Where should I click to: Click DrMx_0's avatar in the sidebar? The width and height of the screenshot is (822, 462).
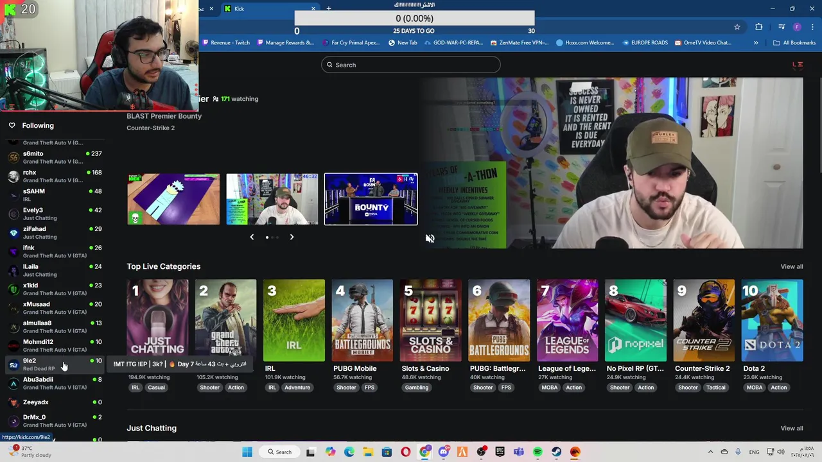point(13,421)
